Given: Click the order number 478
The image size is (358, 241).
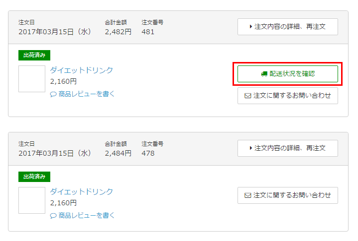Looking at the screenshot, I should (148, 153).
